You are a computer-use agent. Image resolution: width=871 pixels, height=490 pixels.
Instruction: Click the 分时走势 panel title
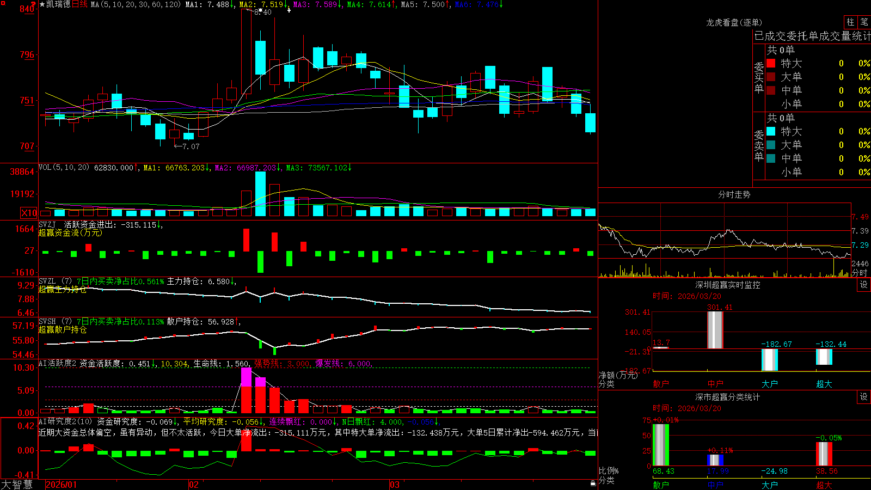click(x=734, y=194)
